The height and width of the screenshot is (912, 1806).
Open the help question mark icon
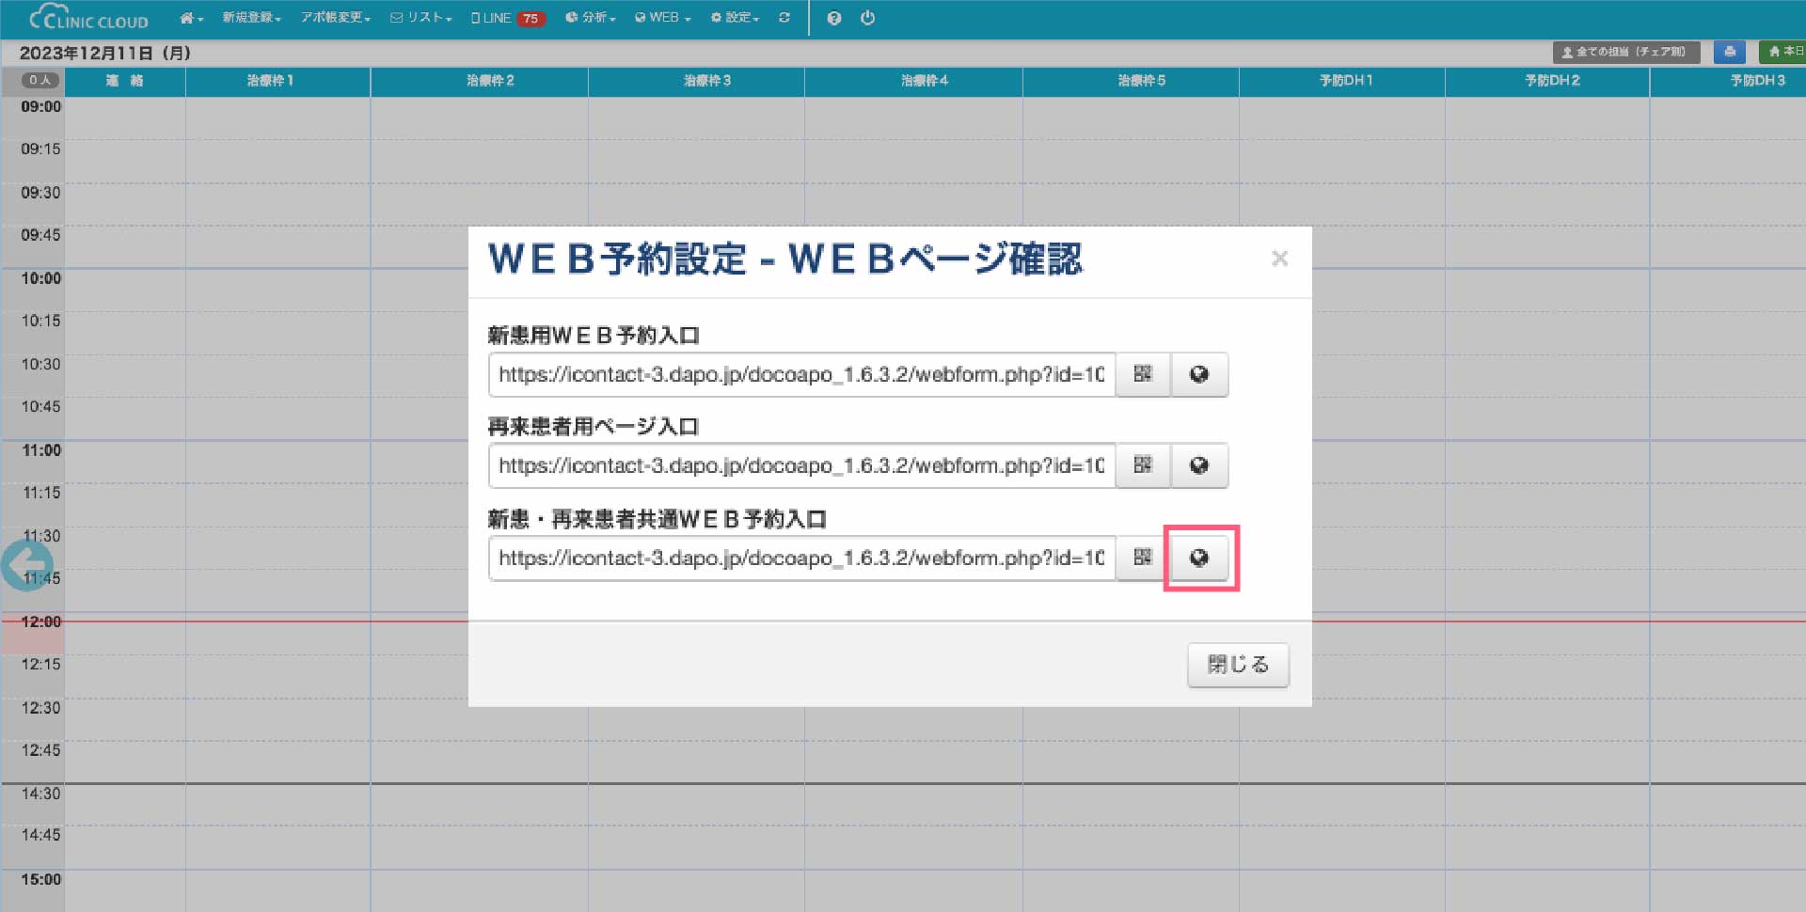coord(834,18)
